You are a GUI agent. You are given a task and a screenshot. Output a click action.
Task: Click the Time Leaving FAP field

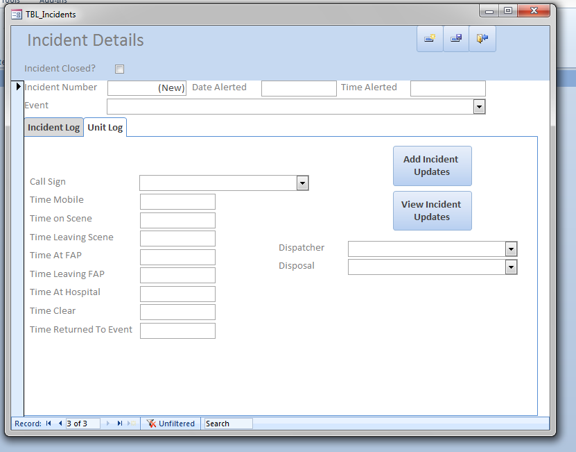177,276
